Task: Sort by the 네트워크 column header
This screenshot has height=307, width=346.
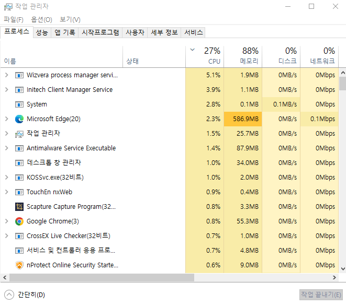Action: click(x=319, y=57)
